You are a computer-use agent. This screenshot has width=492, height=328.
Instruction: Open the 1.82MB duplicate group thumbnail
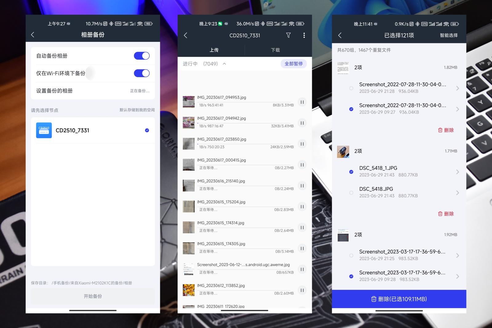(343, 68)
